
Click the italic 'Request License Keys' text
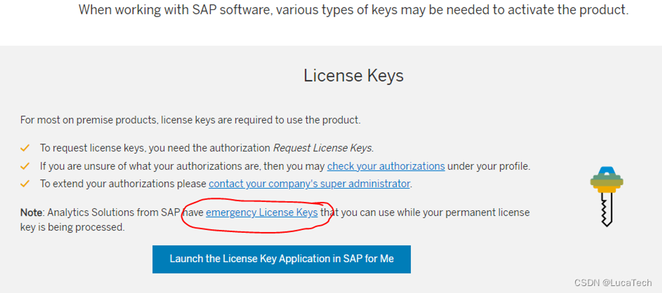[x=323, y=148]
